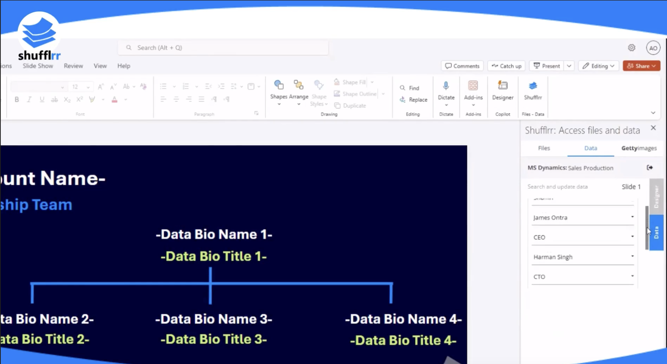Click the Dictate microphone icon
This screenshot has width=667, height=364.
(x=446, y=86)
